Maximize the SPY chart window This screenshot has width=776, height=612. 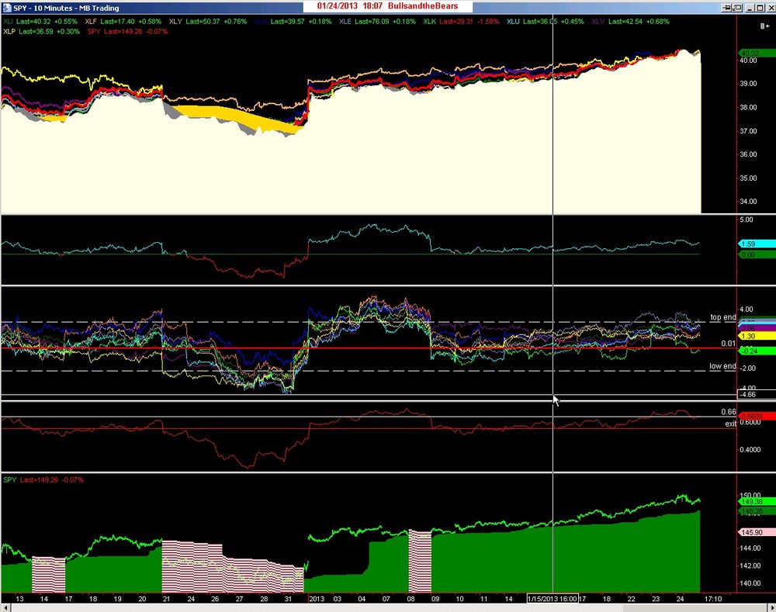(760, 8)
